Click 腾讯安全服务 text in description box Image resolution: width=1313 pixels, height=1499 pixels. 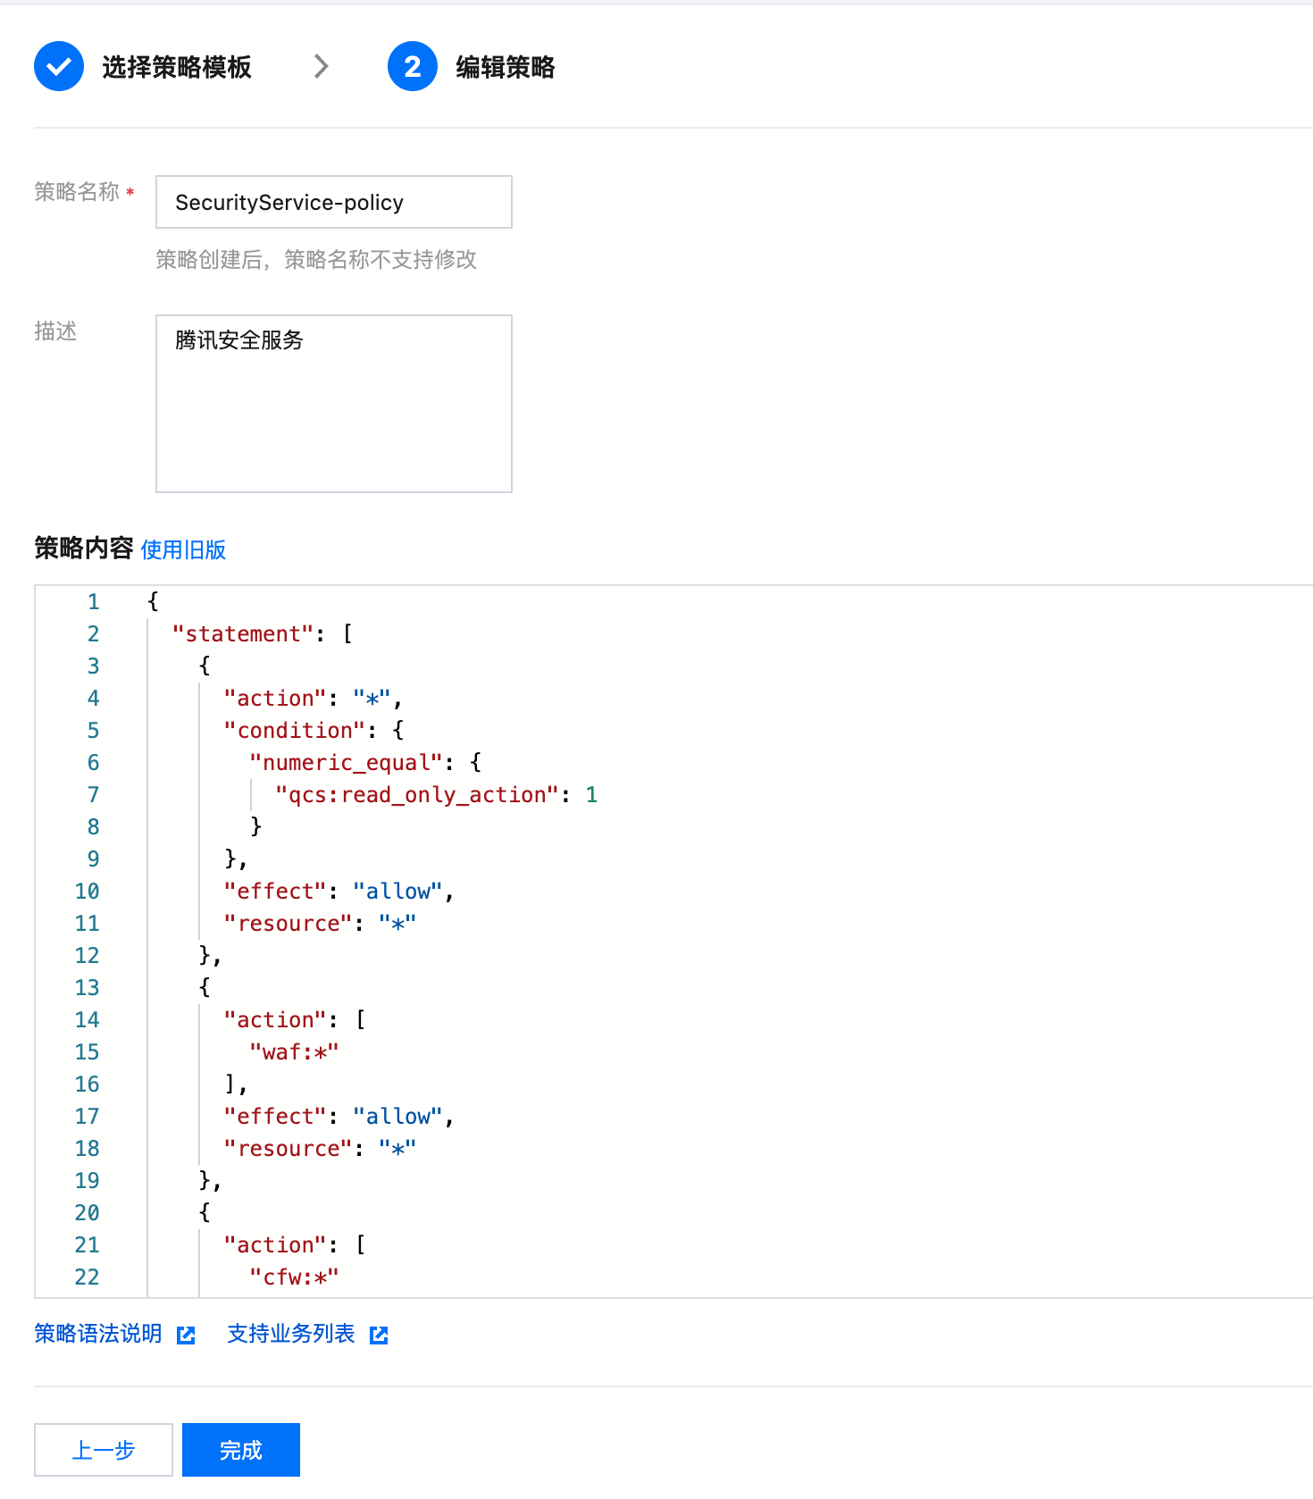(x=239, y=340)
